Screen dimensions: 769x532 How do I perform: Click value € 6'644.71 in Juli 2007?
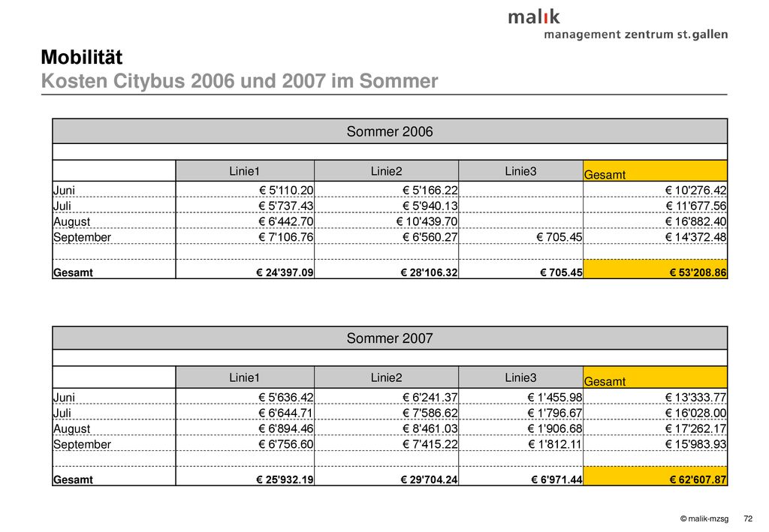pyautogui.click(x=286, y=413)
